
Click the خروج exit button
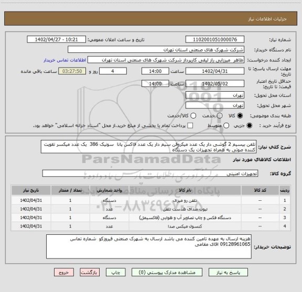[x=64, y=273]
